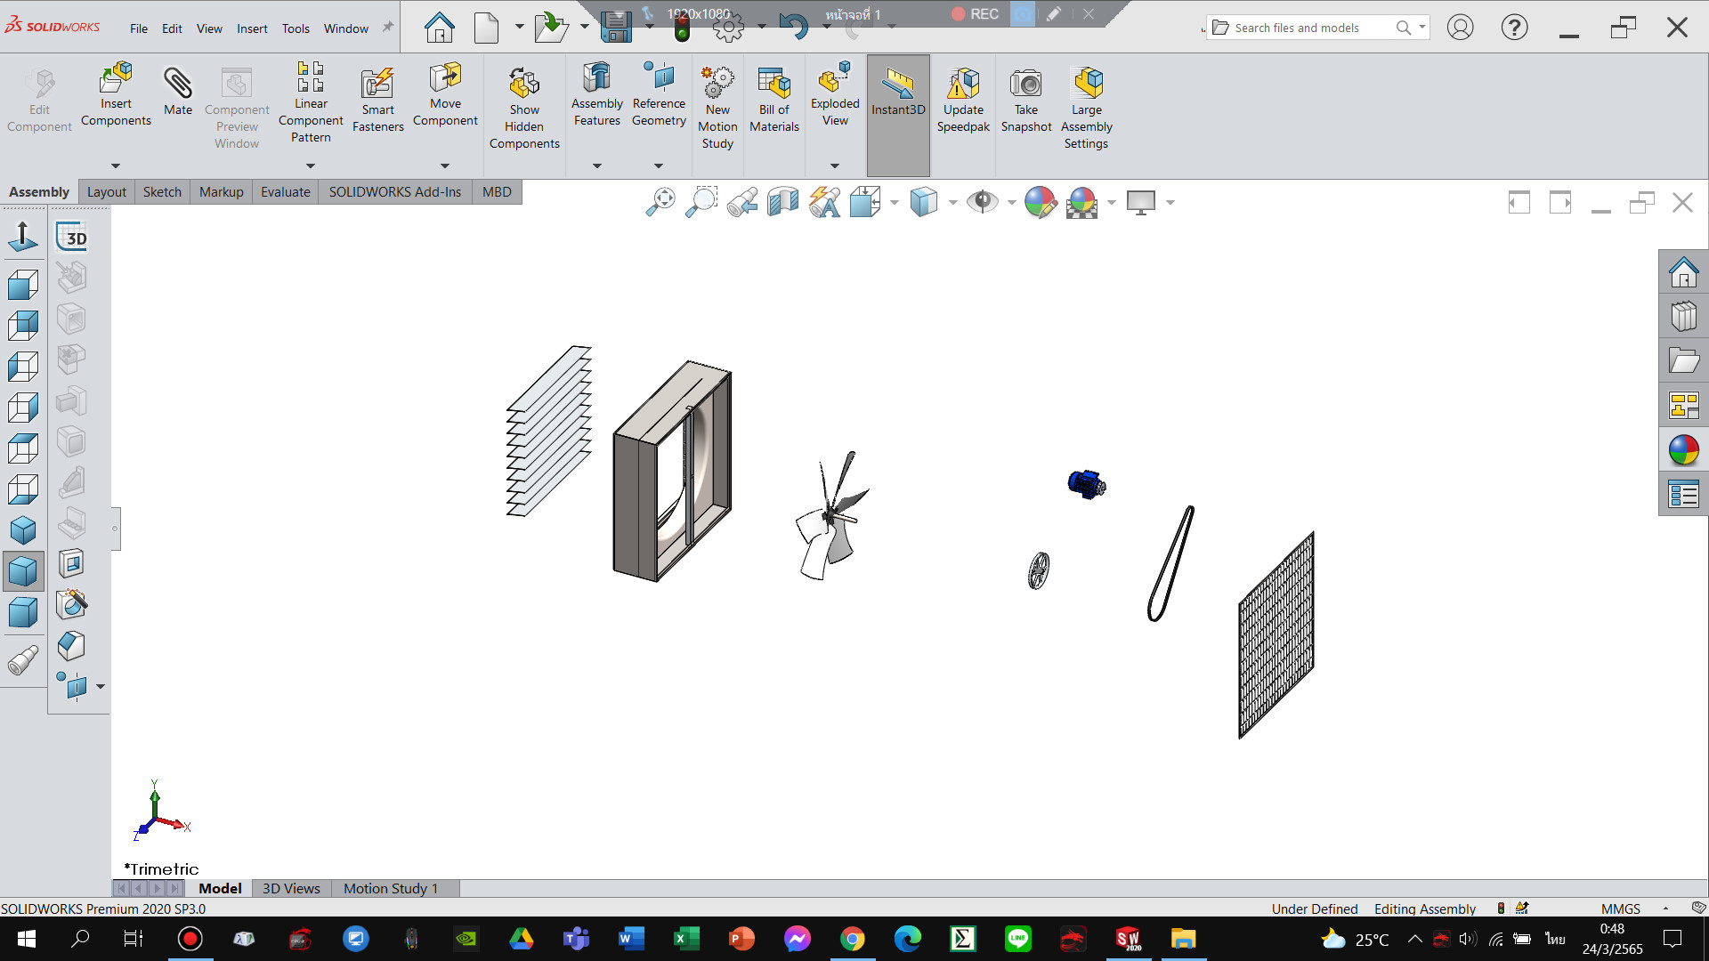Click the Motion Study 1 tab

click(x=391, y=888)
